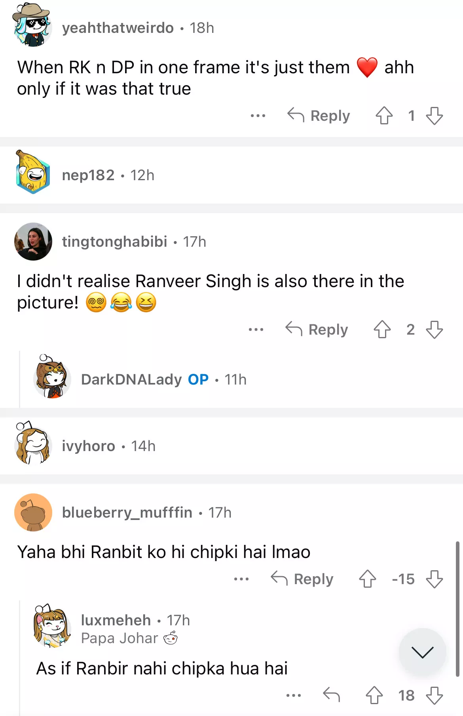Upvote luxmeheh's reply

tap(374, 695)
